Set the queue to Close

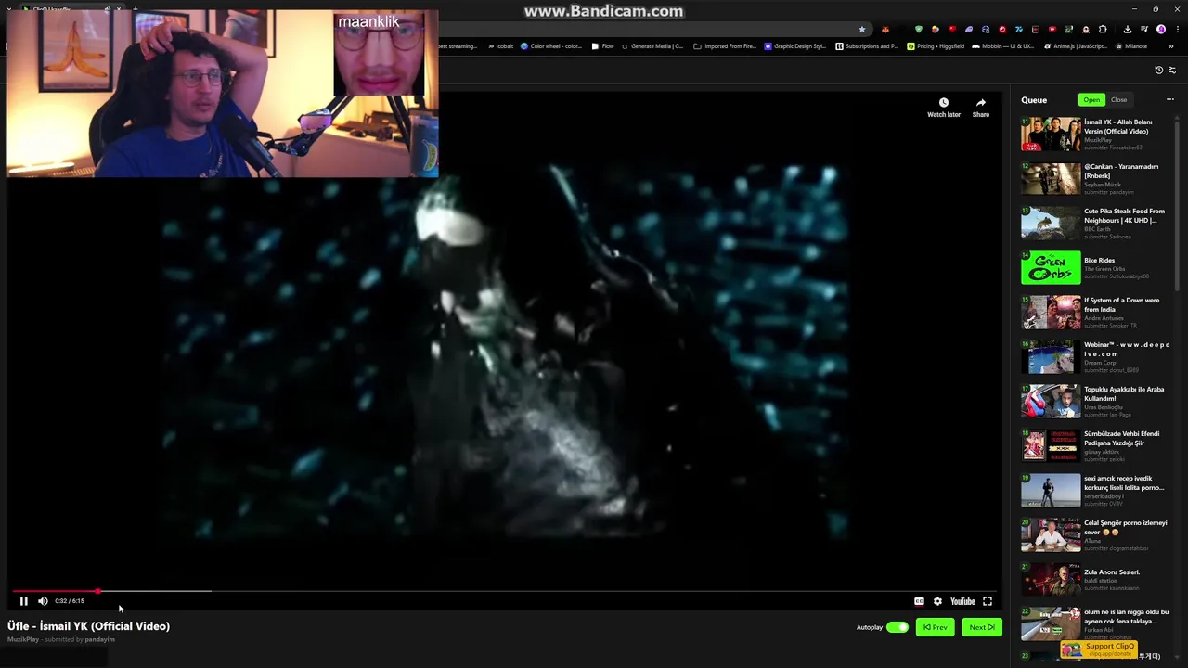coord(1119,100)
